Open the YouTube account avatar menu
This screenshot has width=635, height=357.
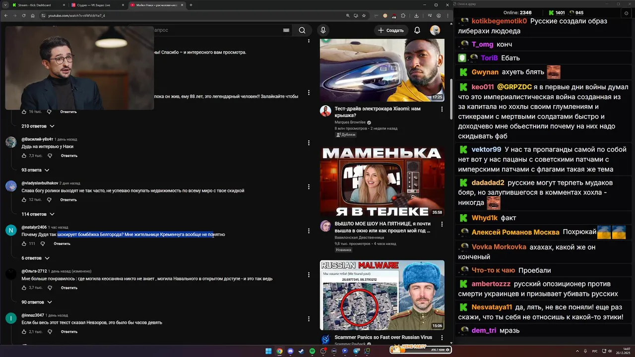pos(435,30)
